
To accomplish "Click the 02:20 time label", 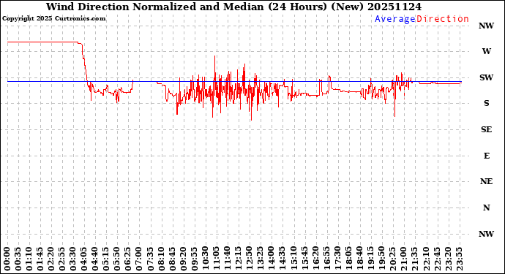I will pos(51,259).
